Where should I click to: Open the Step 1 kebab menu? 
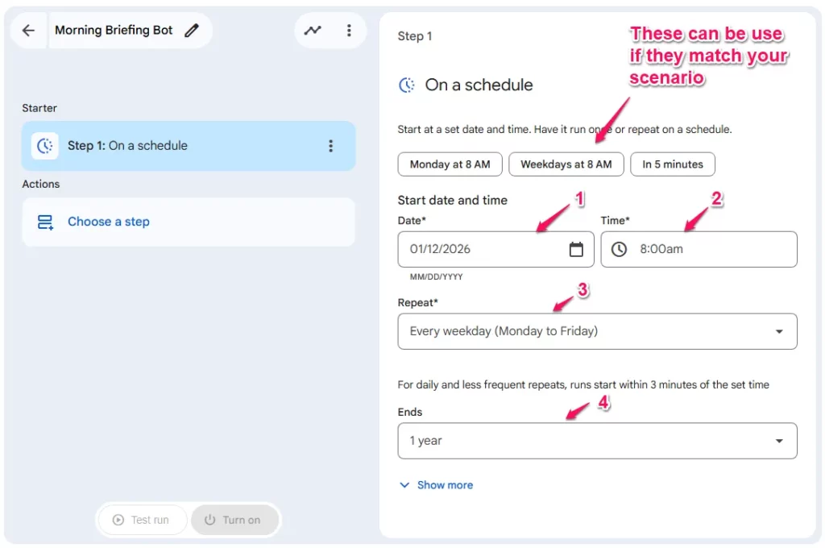click(330, 145)
